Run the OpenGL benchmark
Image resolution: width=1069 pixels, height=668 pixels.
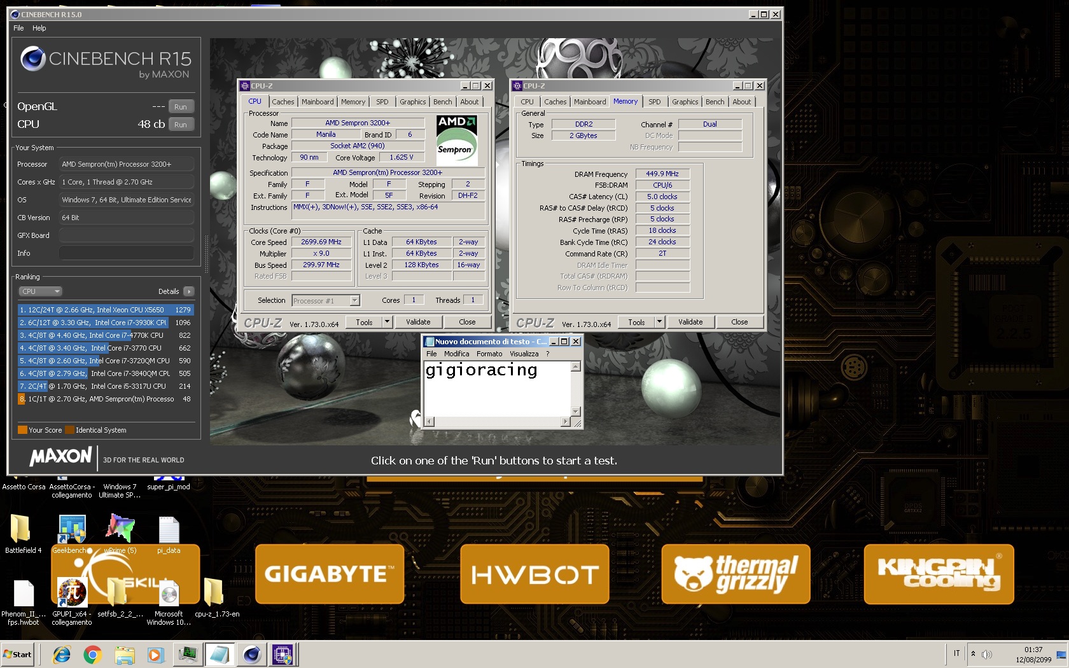pyautogui.click(x=181, y=107)
